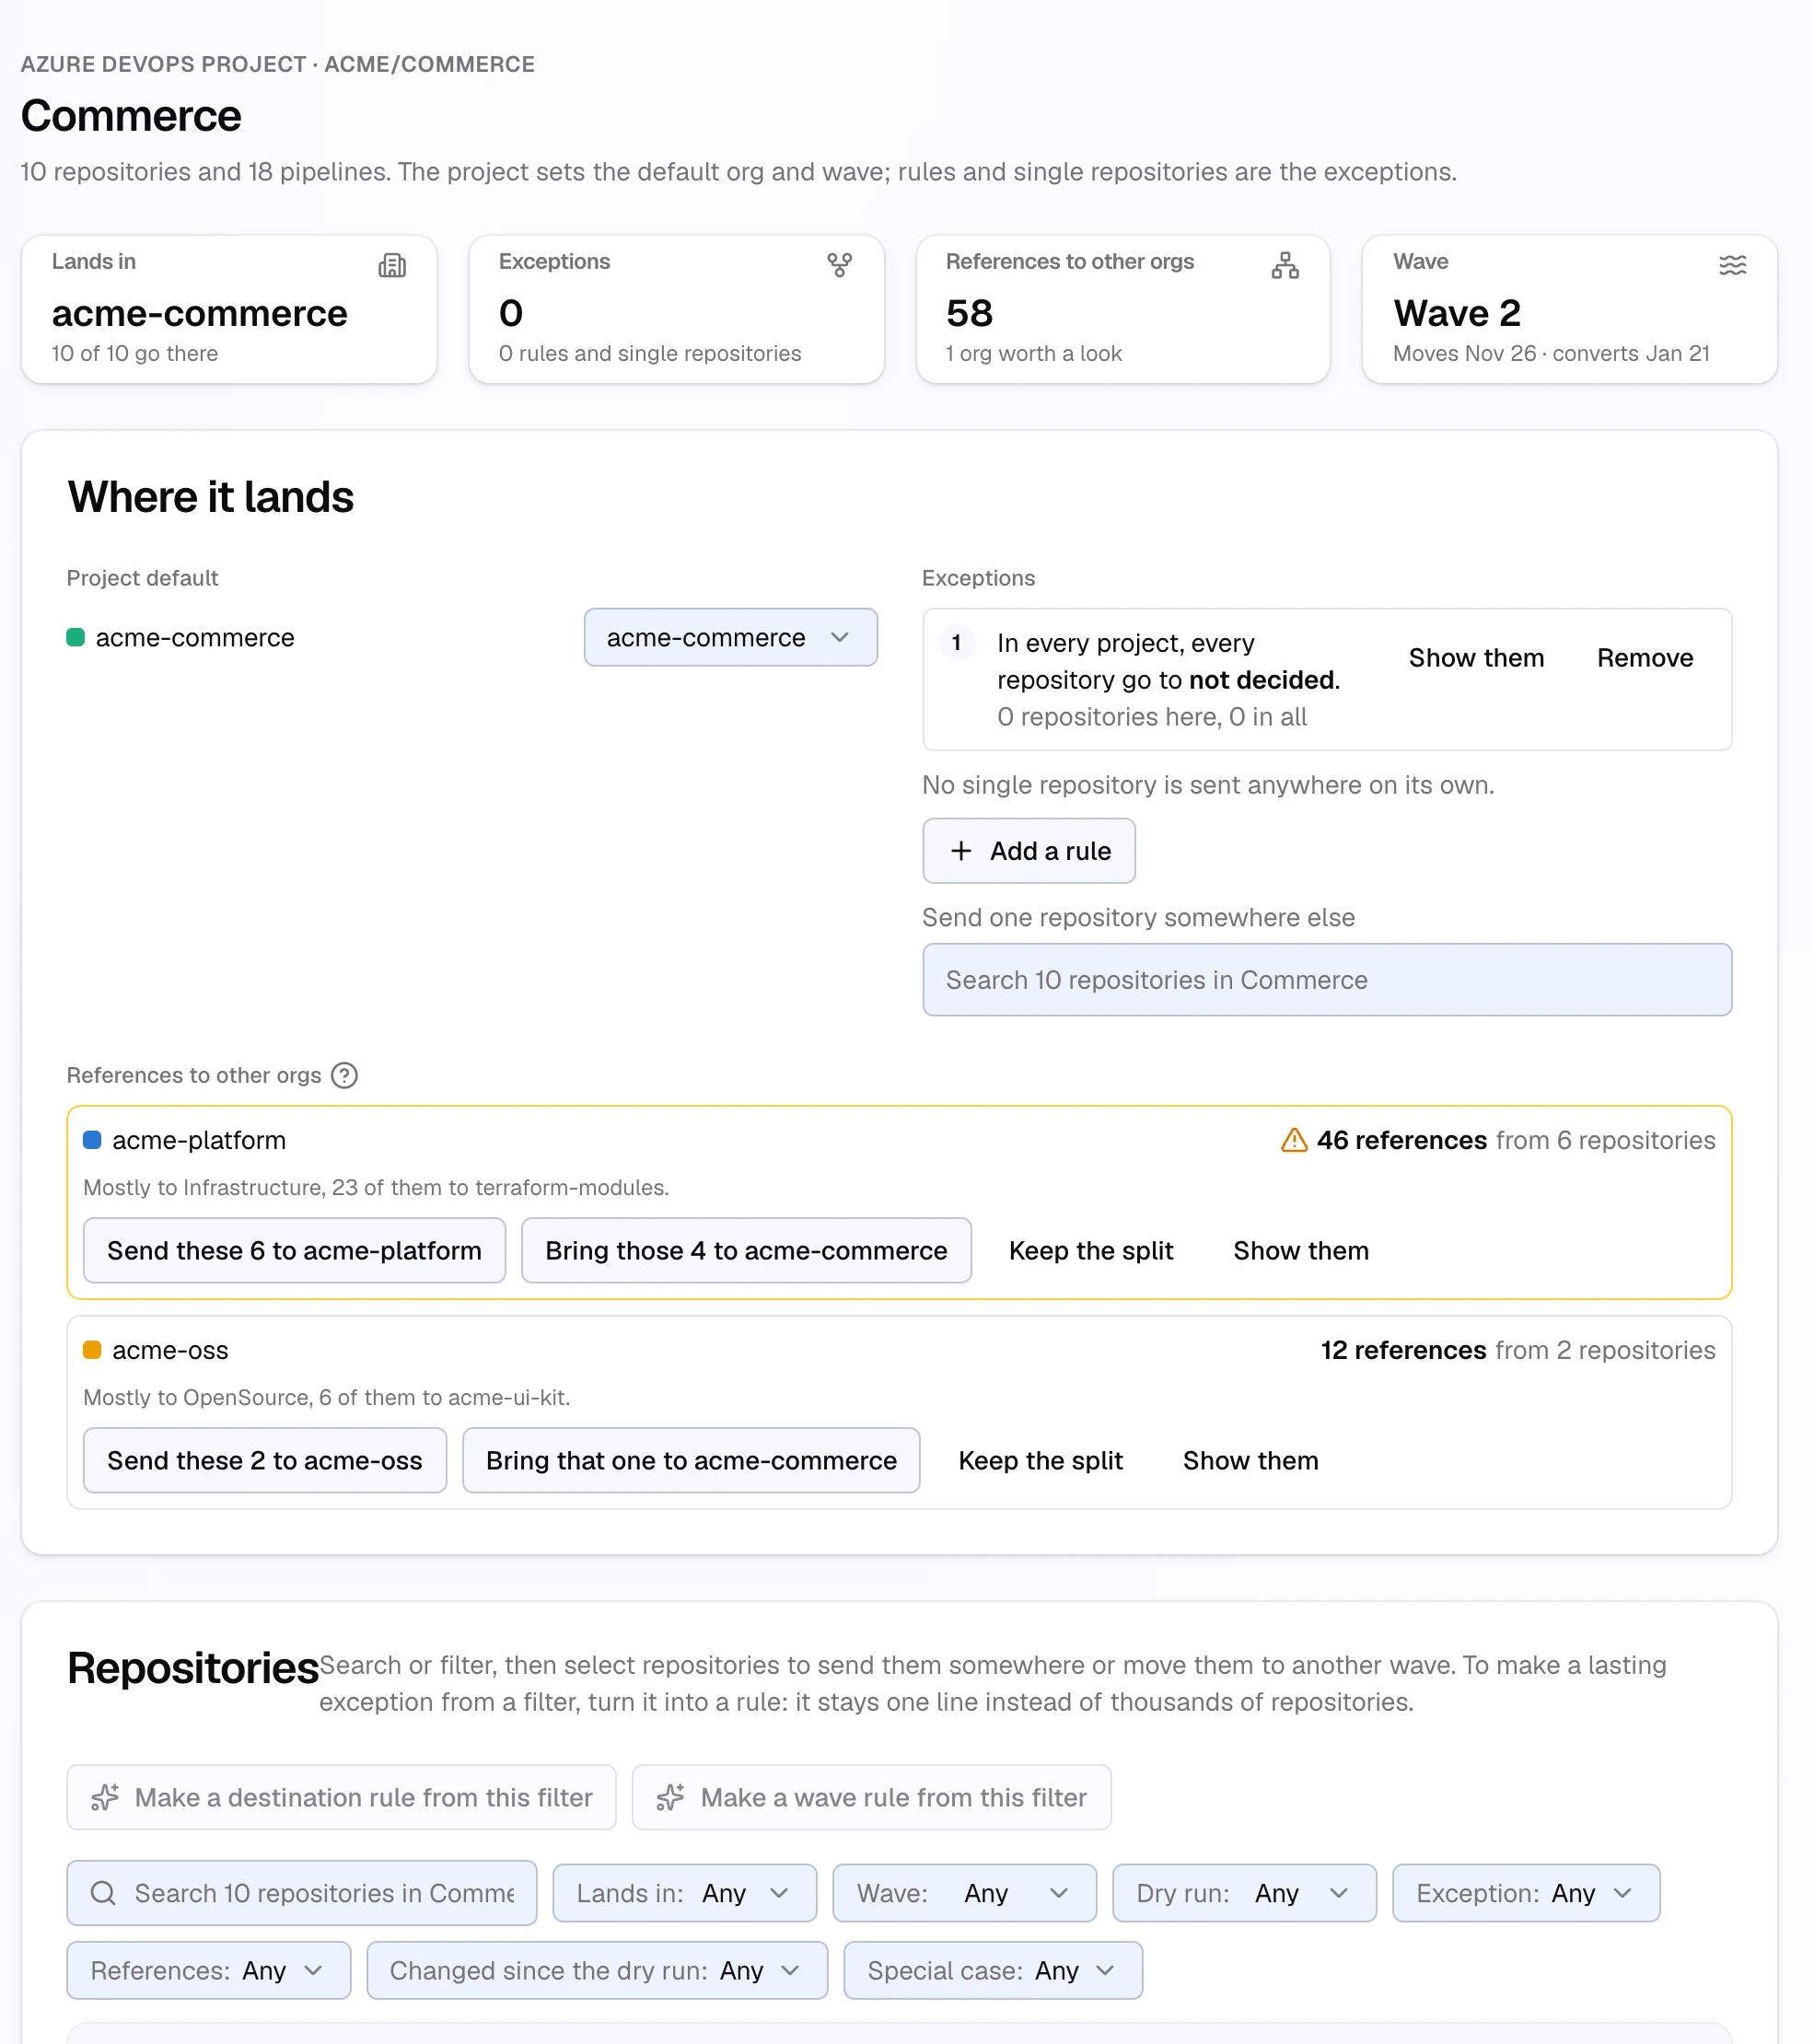Make a destination rule from this filter
The image size is (1814, 2044).
coord(341,1797)
